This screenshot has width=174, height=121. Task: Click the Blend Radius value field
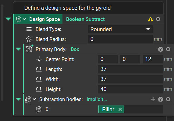point(120,39)
